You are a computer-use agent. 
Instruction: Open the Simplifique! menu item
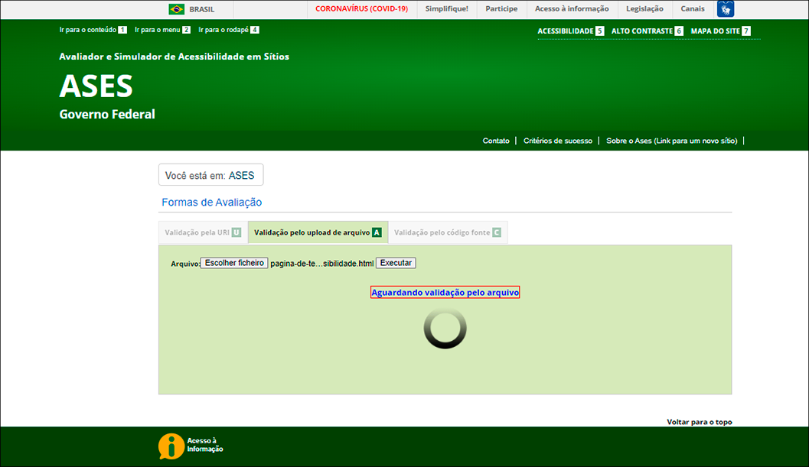(447, 9)
